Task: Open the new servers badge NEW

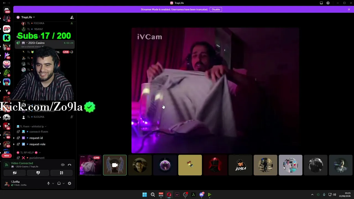Action: pyautogui.click(x=7, y=156)
